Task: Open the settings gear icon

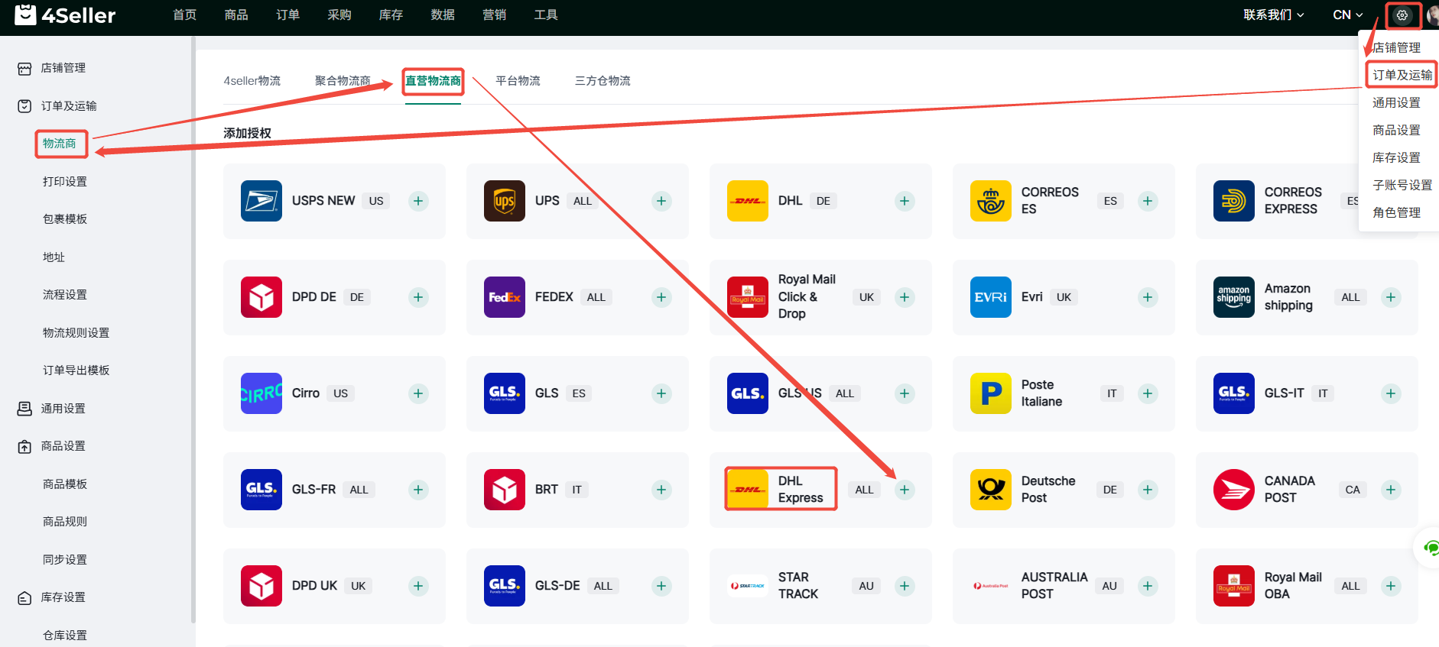Action: [1402, 15]
